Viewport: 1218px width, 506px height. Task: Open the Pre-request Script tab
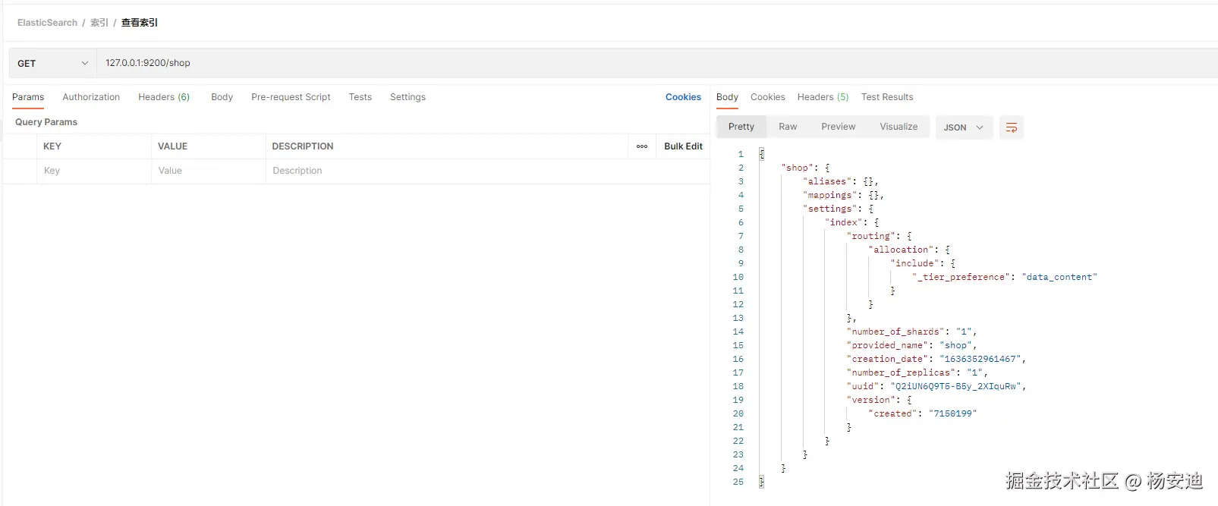point(291,97)
